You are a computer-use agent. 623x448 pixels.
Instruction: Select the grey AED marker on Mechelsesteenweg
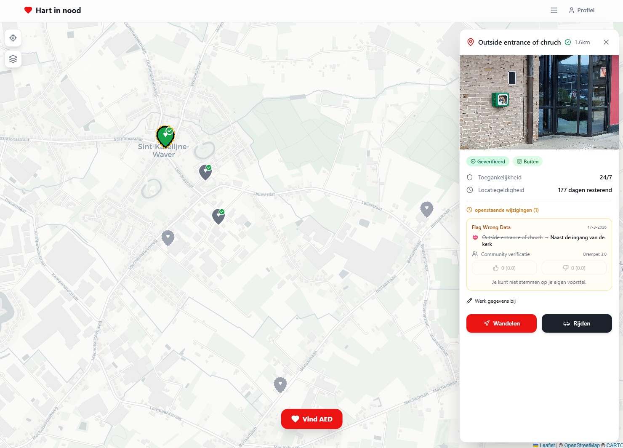coord(168,237)
